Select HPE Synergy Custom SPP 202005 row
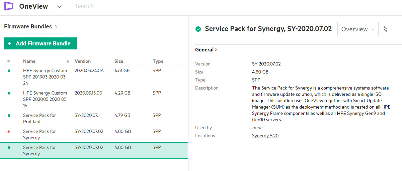The width and height of the screenshot is (402, 171). (x=45, y=99)
